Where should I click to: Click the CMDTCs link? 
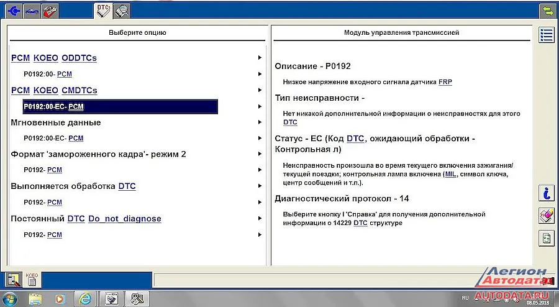coord(79,90)
